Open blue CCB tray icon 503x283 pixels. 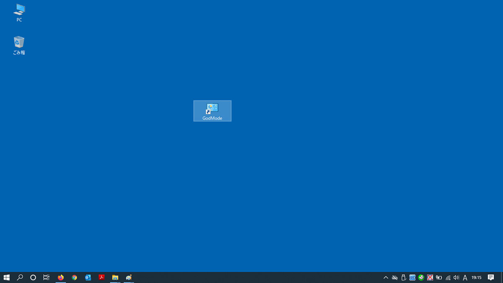[412, 278]
